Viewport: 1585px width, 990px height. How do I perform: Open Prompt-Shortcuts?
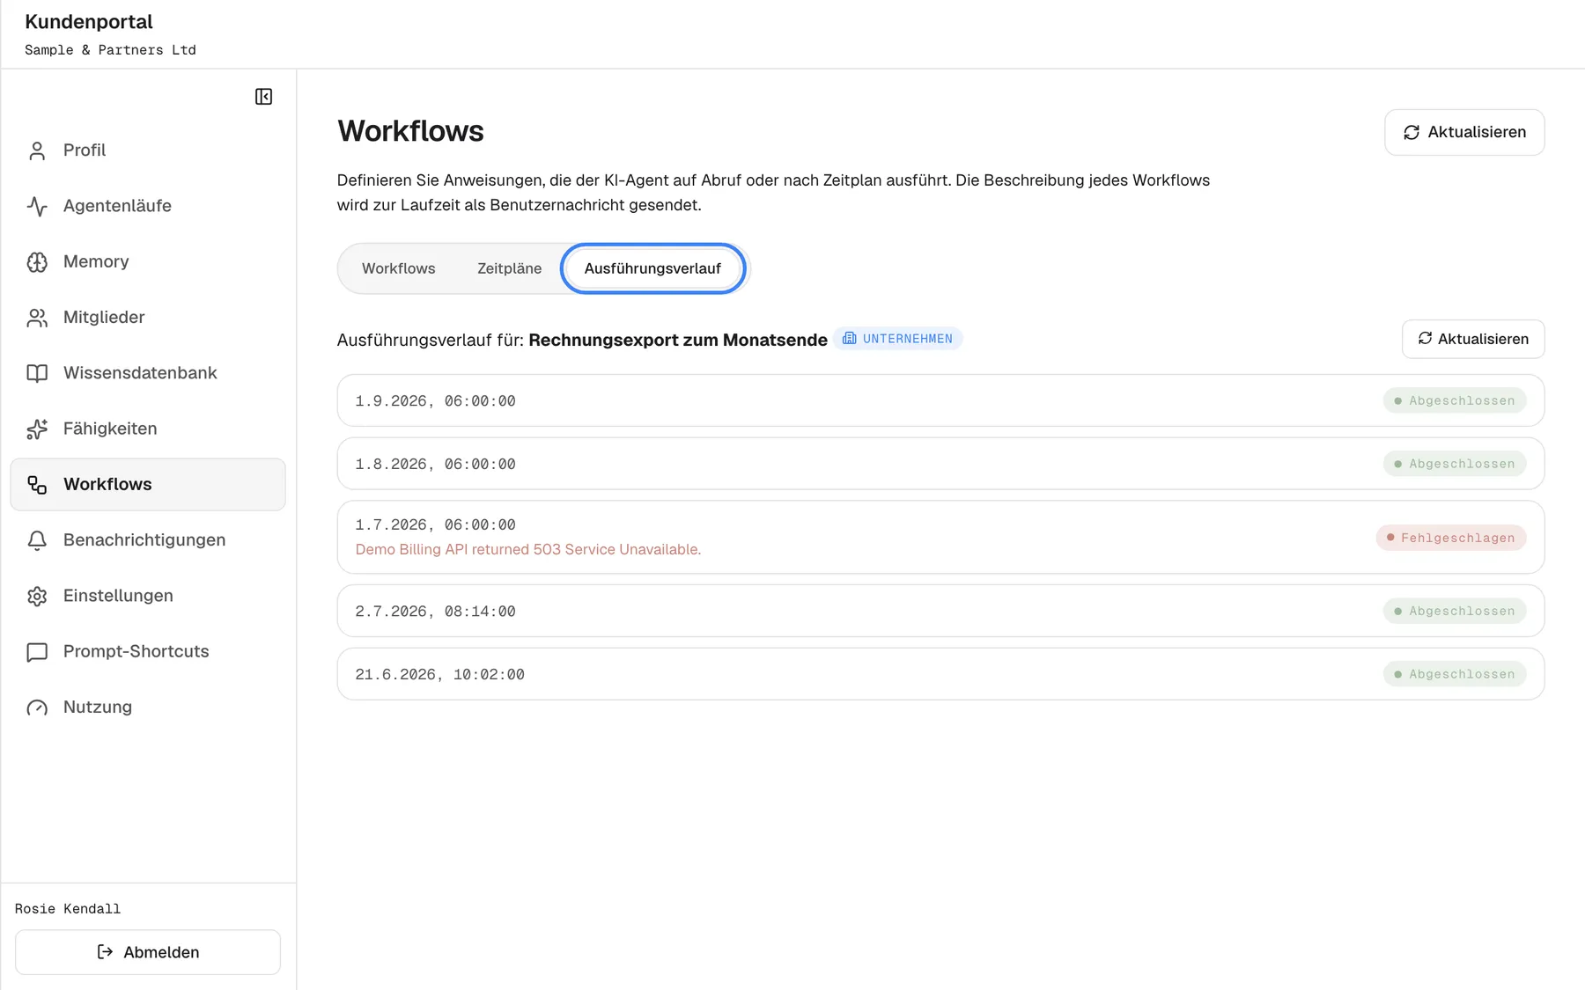pyautogui.click(x=148, y=651)
